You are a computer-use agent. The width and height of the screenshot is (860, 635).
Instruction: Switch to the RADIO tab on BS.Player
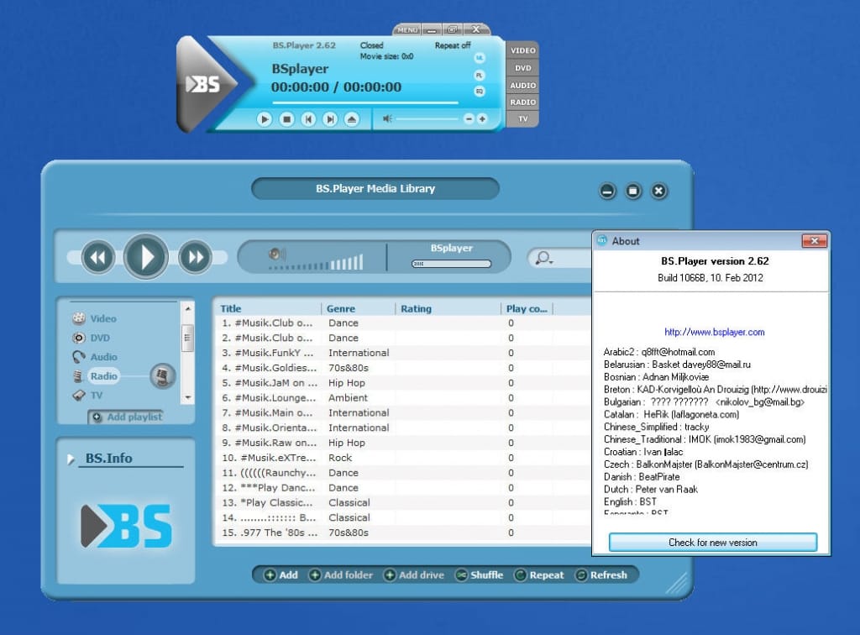click(522, 102)
